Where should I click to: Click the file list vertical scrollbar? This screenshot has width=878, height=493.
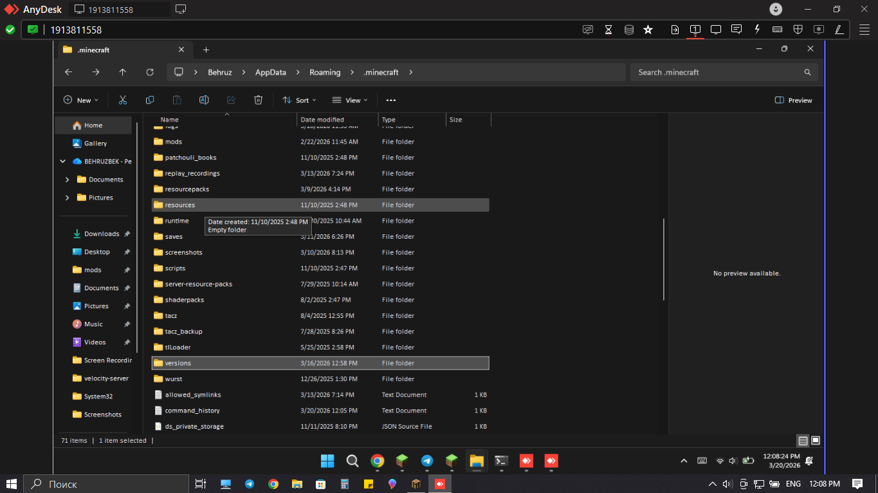coord(664,259)
